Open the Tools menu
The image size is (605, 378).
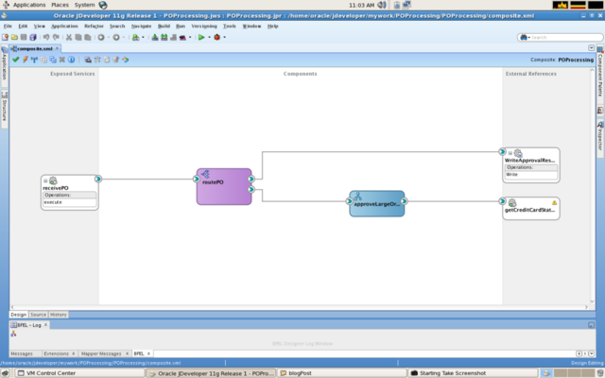pyautogui.click(x=229, y=26)
